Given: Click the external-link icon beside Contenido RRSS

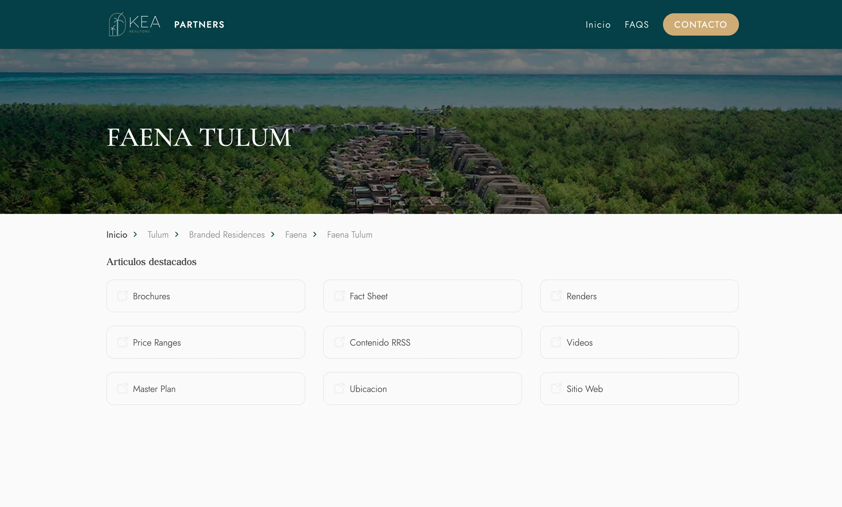Looking at the screenshot, I should [339, 342].
